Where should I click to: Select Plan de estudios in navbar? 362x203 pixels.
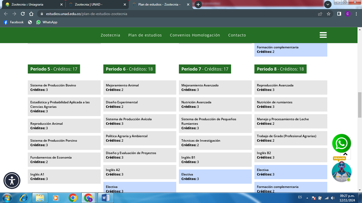145,35
